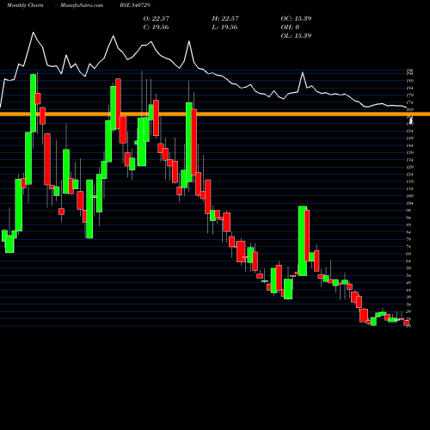Screen dimensions: 430x430
Task: Click the 54 price axis label
Action: pos(408,275)
